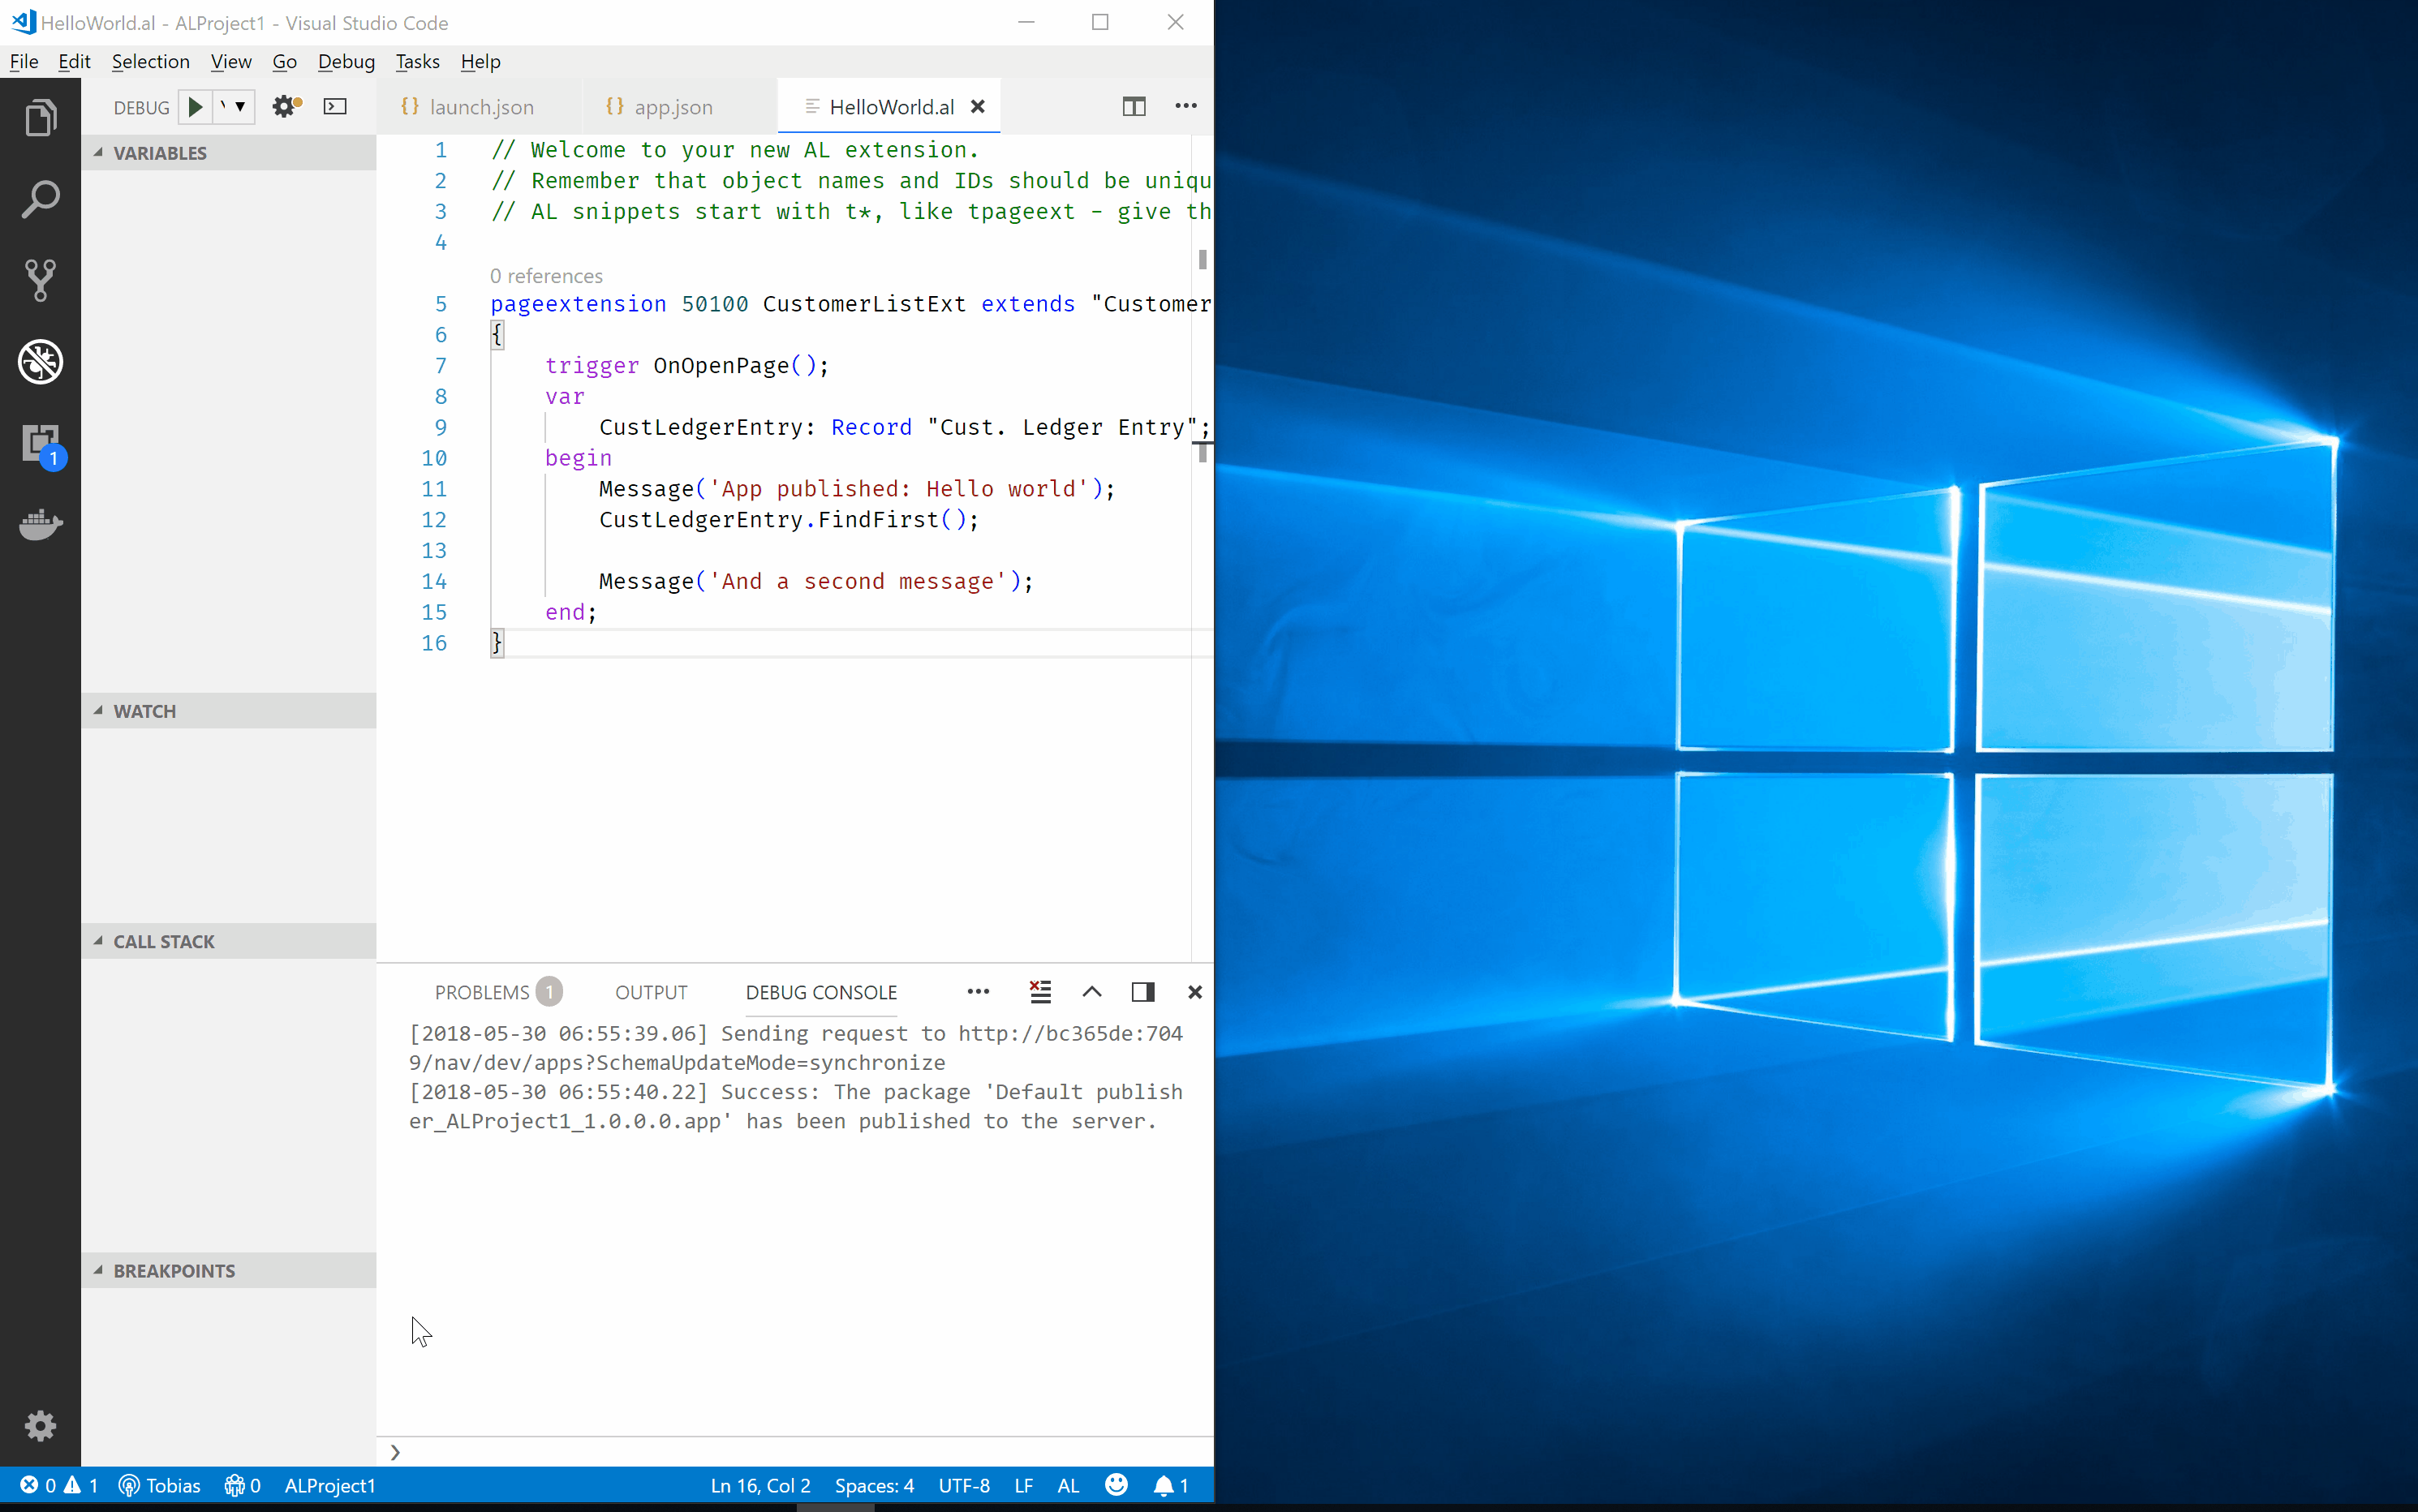
Task: Start debugging with the green play button
Action: tap(196, 107)
